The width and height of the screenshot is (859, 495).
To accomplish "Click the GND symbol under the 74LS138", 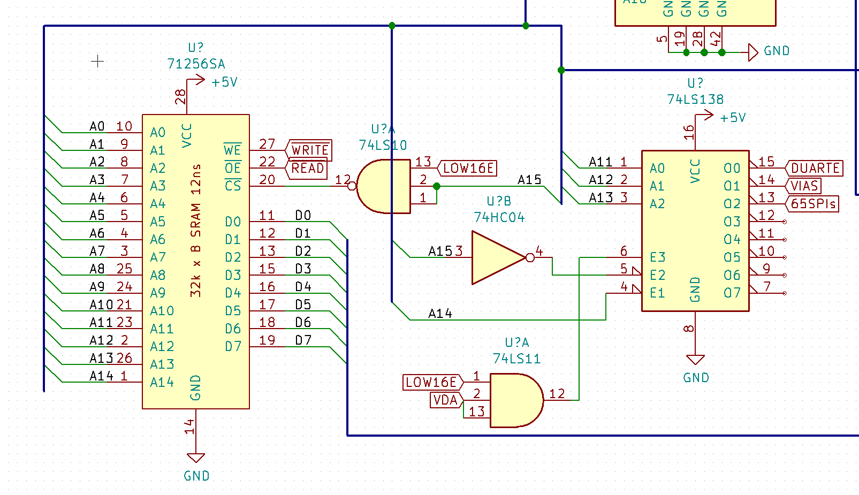I will coord(695,360).
